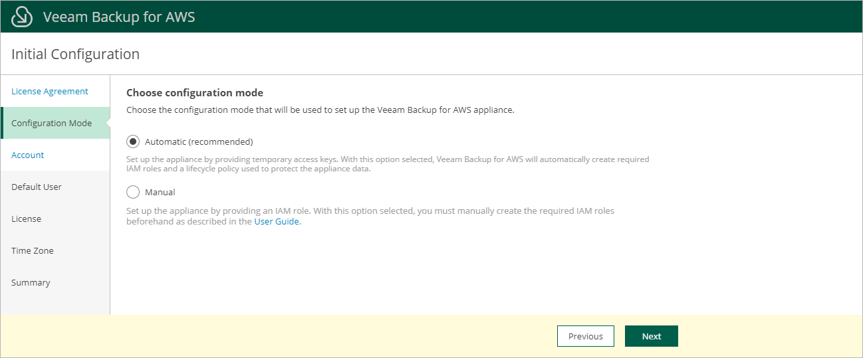Click the "Automatic (recommended)" label text
The width and height of the screenshot is (863, 358).
[x=199, y=141]
